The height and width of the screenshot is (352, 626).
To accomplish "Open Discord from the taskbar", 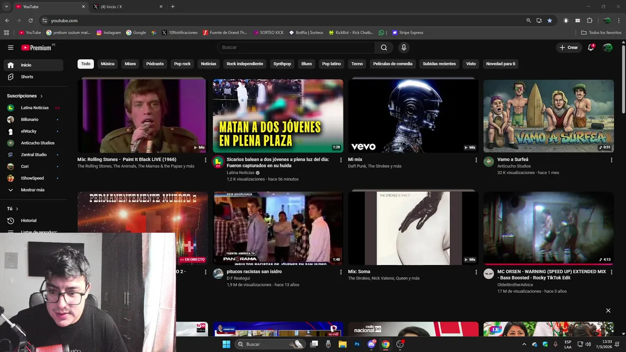I will point(371,344).
